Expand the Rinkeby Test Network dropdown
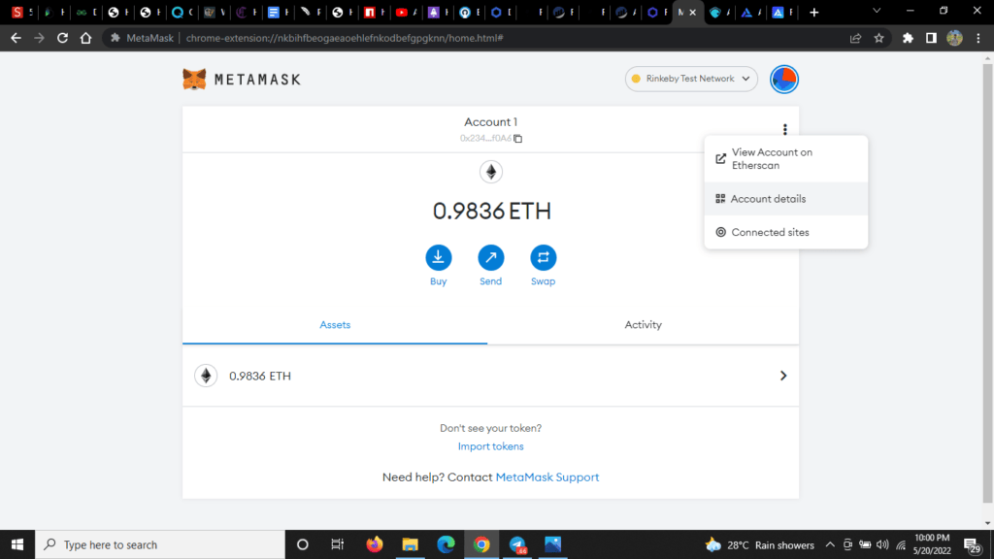The image size is (994, 559). 691,79
